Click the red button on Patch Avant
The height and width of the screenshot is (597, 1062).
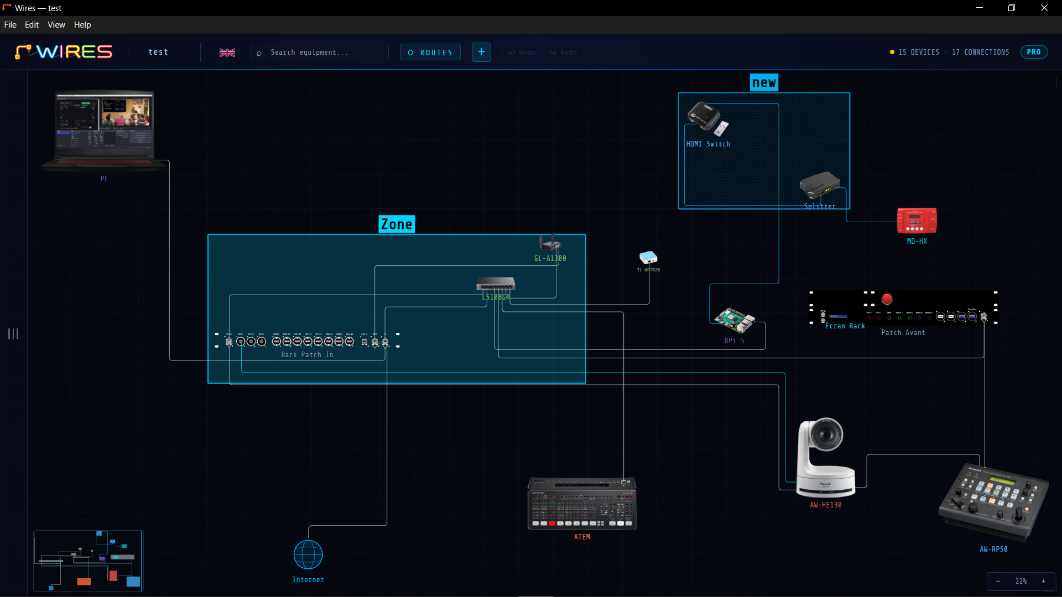pyautogui.click(x=887, y=299)
